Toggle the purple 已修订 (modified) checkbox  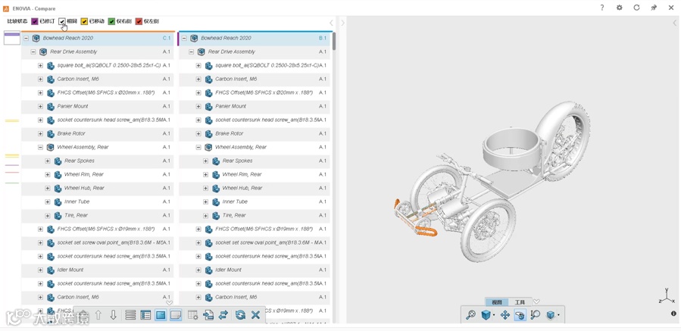[x=35, y=21]
